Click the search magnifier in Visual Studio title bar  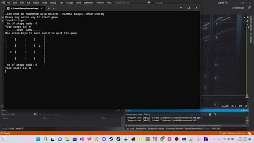pyautogui.click(x=149, y=3)
